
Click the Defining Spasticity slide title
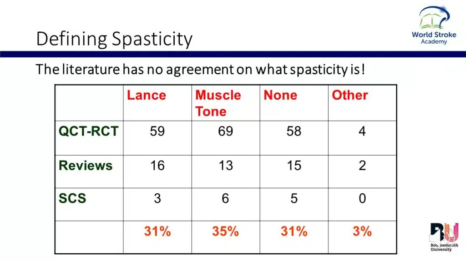coord(114,39)
